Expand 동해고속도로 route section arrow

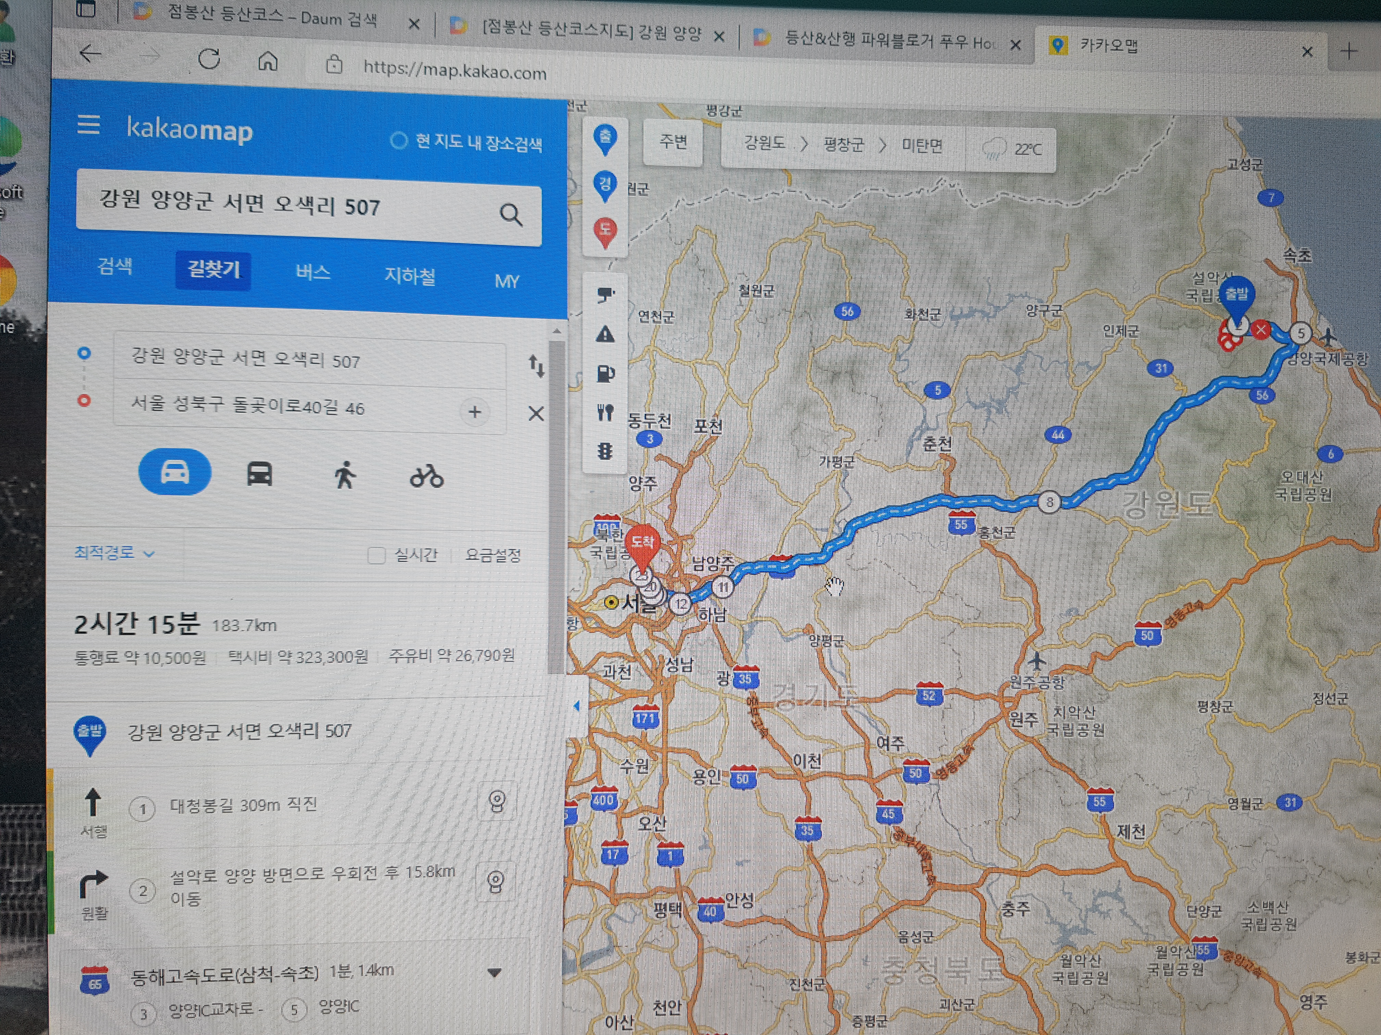click(495, 973)
